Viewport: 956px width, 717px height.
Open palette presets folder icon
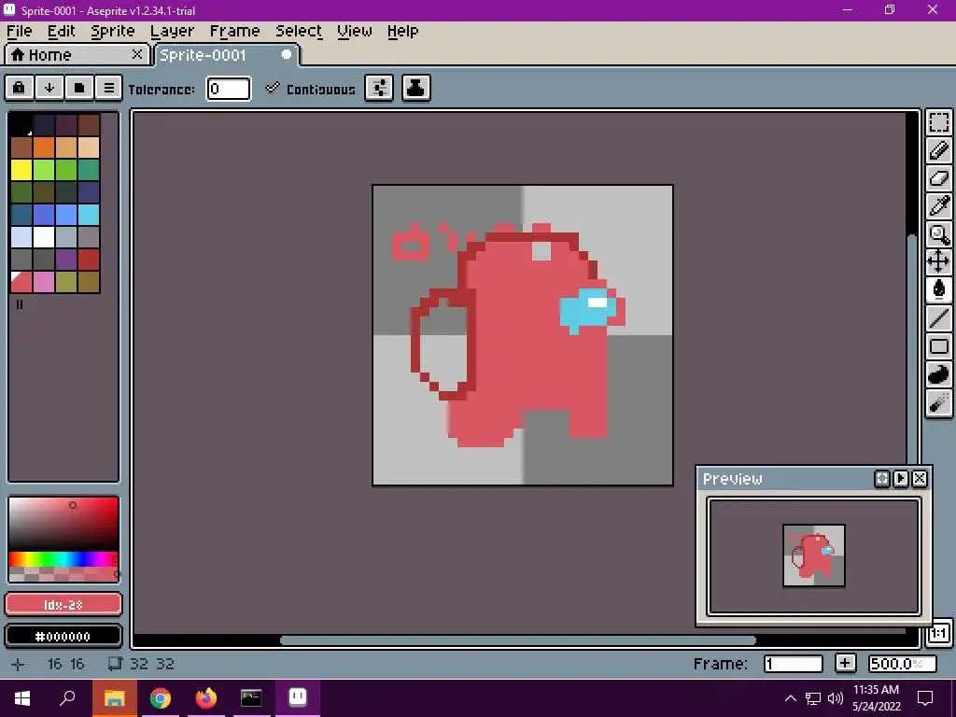78,88
